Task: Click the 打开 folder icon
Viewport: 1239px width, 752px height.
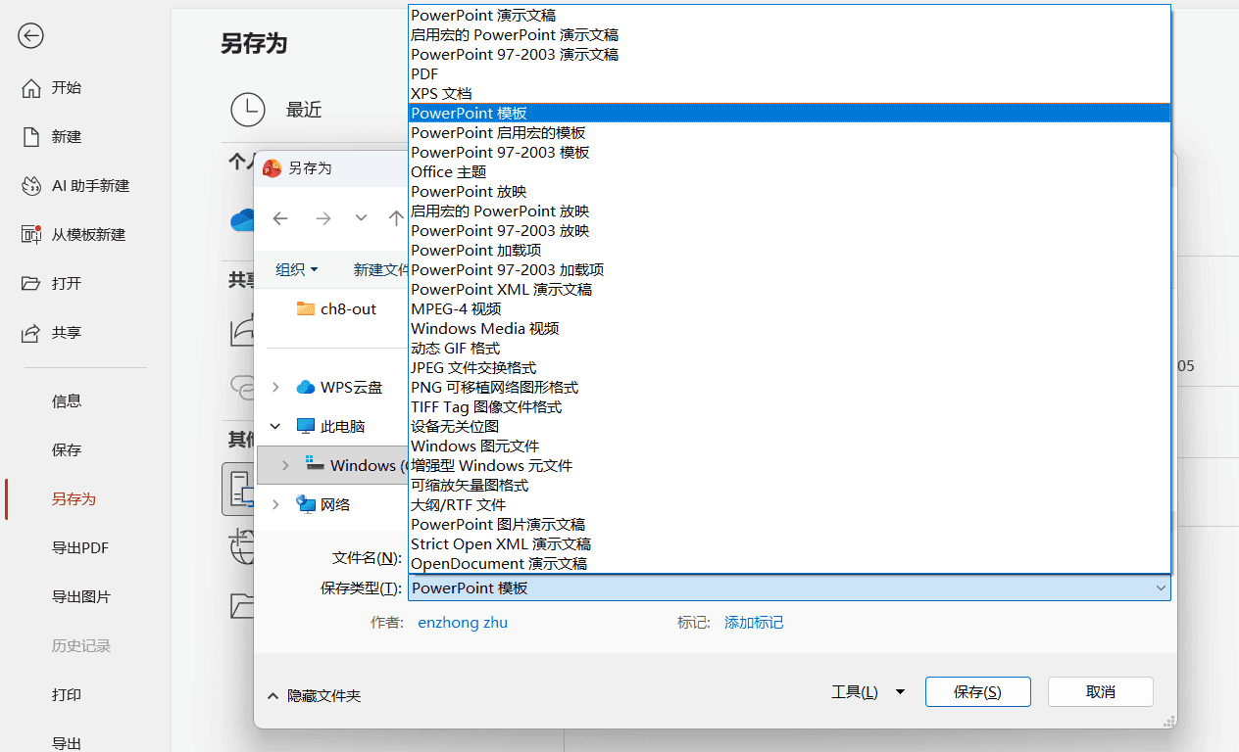Action: coord(31,284)
